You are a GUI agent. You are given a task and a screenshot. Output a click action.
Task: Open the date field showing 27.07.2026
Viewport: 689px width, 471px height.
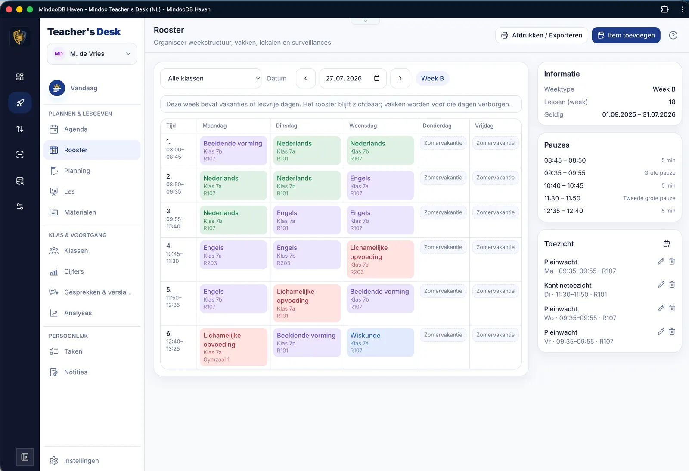click(x=353, y=78)
